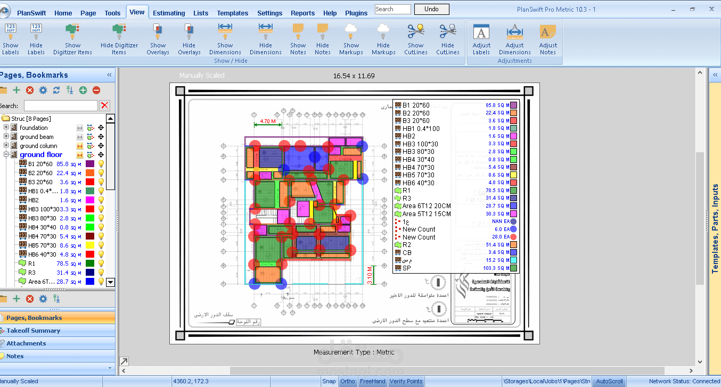
Task: Toggle lightbulb visibility for R1
Action: (101, 264)
